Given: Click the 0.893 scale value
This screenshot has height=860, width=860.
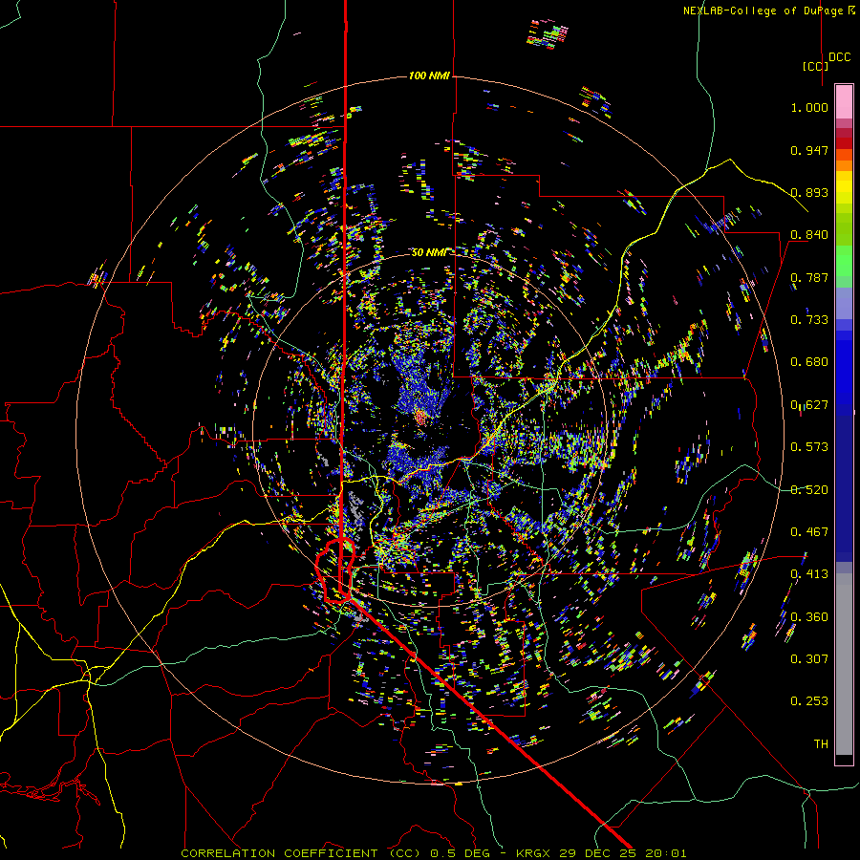Looking at the screenshot, I should pos(809,192).
